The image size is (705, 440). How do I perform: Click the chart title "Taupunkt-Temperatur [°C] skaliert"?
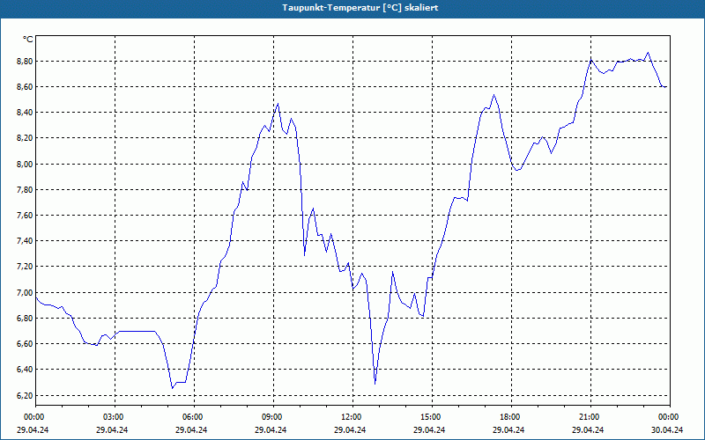coord(360,8)
